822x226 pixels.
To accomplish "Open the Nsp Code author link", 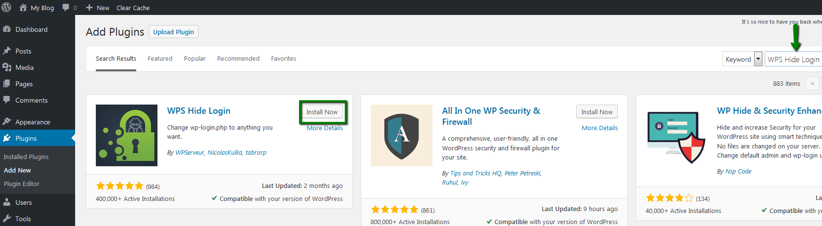I will click(x=738, y=171).
